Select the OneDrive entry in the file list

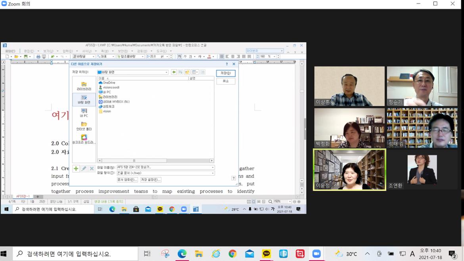pos(109,83)
